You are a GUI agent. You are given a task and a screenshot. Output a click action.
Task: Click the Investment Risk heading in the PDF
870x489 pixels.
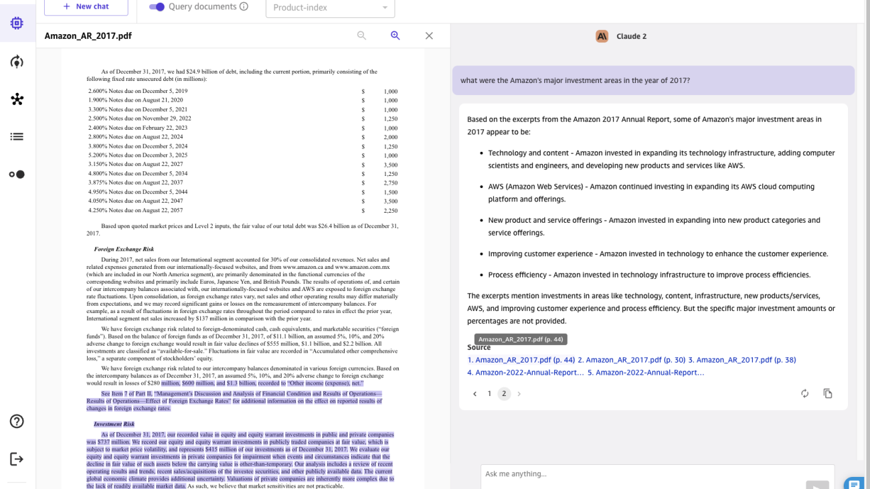coord(114,424)
